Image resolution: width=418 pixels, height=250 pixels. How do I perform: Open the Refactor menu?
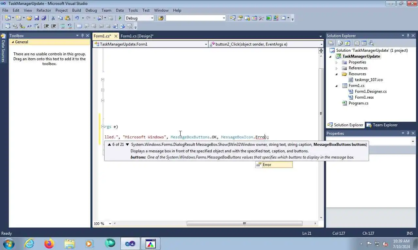pyautogui.click(x=44, y=10)
